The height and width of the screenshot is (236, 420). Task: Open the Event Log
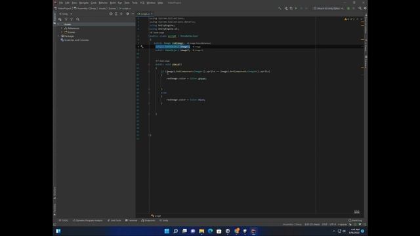356,220
